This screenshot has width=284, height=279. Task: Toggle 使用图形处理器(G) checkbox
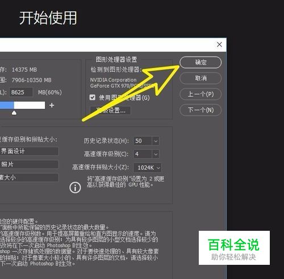pyautogui.click(x=92, y=98)
